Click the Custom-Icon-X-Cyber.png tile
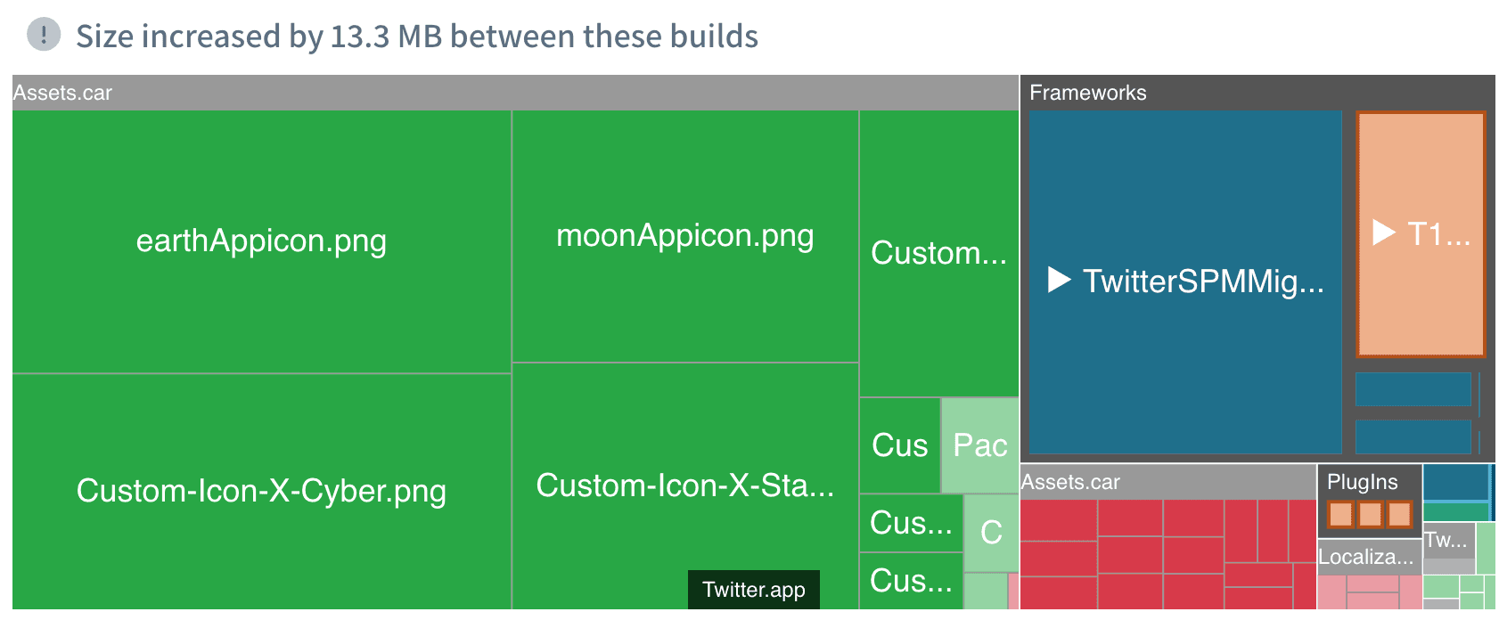 click(260, 491)
